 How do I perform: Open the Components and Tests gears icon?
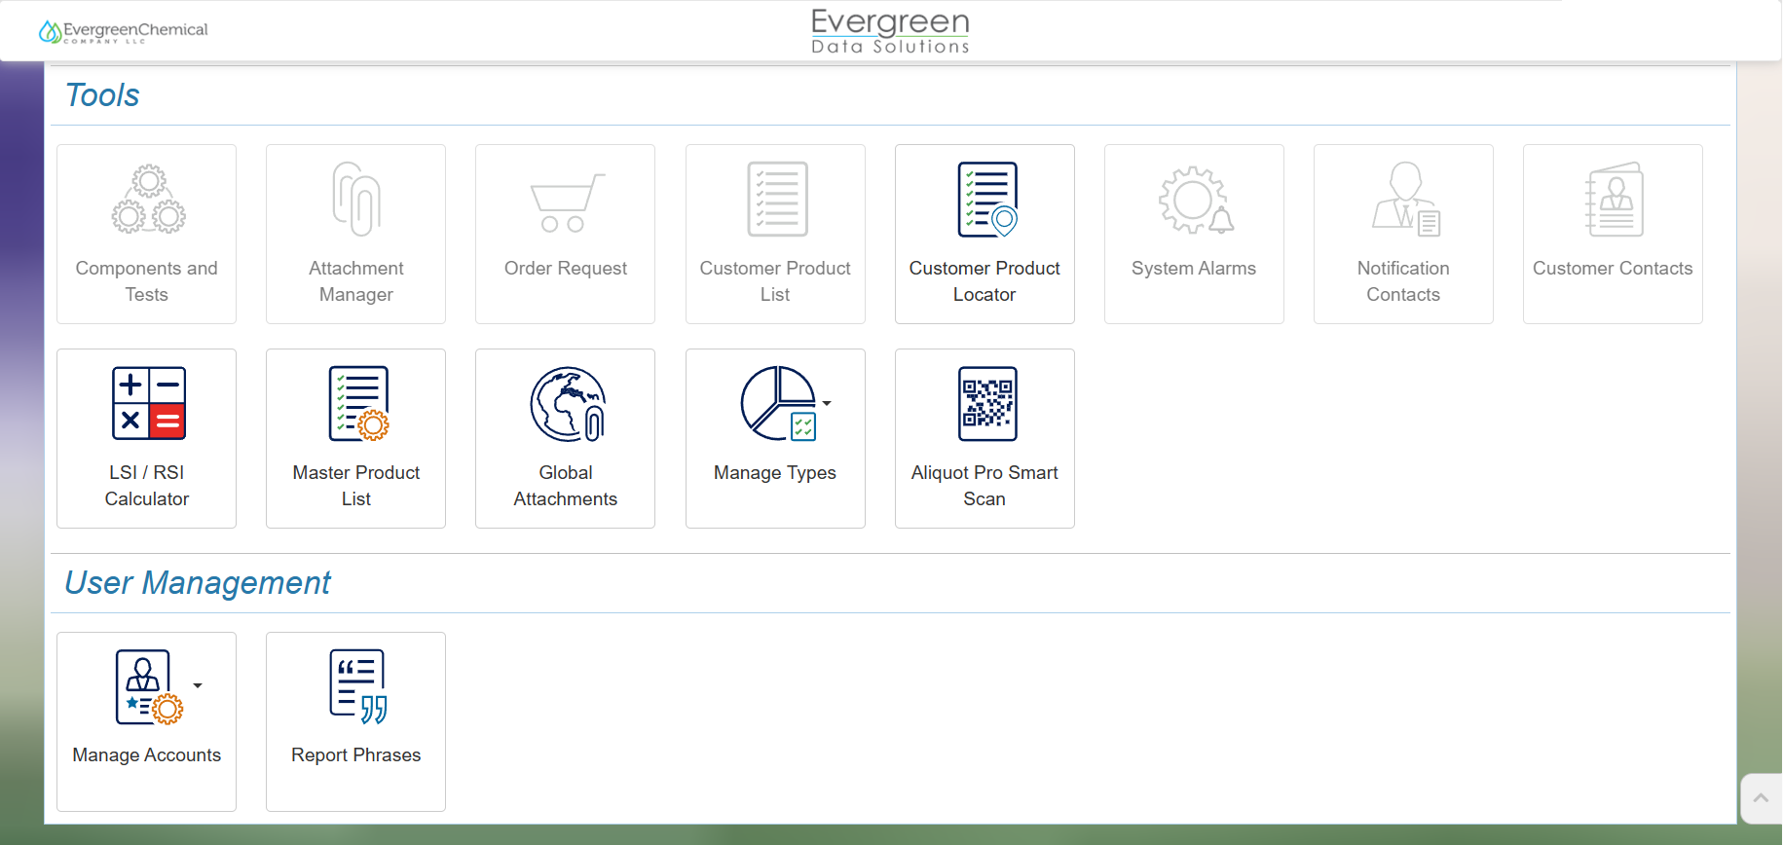coord(148,199)
